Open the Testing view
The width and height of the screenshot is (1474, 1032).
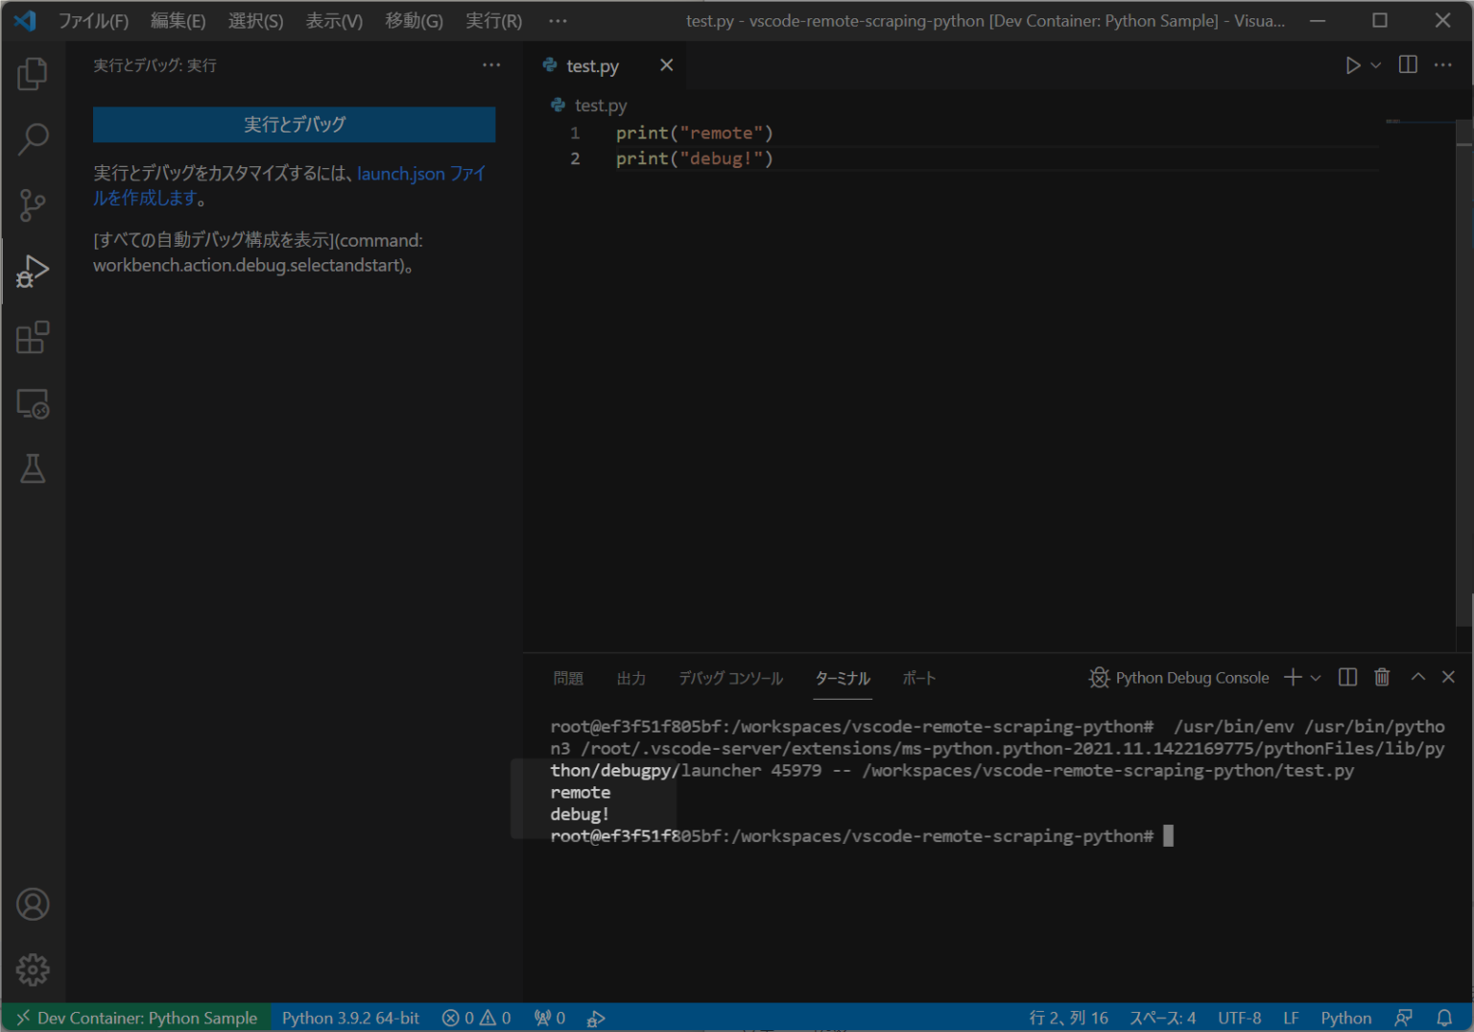coord(33,468)
